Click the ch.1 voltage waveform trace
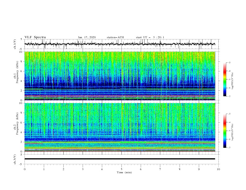Viewport: 246px width, 190px height. pos(120,44)
